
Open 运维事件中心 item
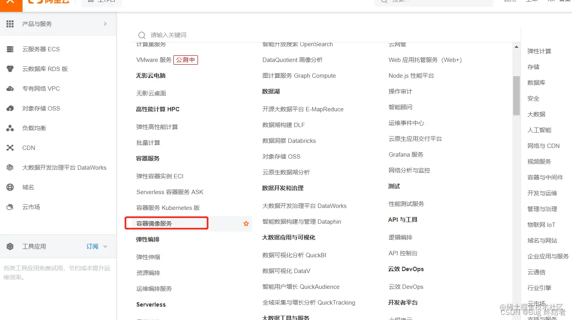click(x=406, y=123)
